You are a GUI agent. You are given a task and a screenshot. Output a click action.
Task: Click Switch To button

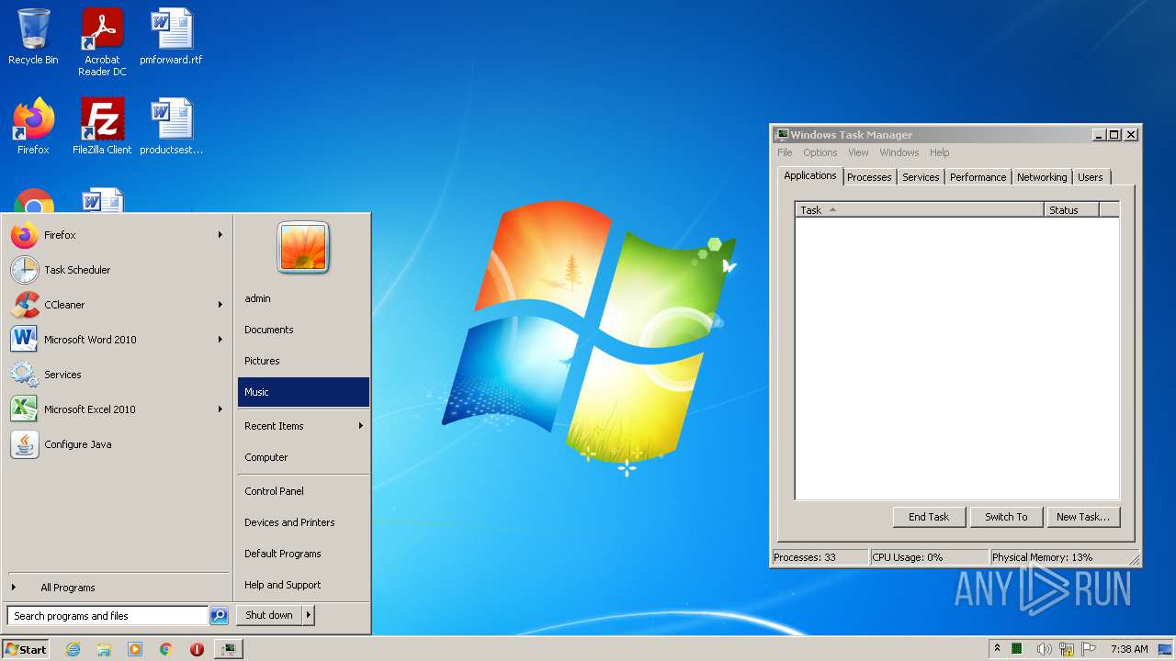click(x=1006, y=517)
